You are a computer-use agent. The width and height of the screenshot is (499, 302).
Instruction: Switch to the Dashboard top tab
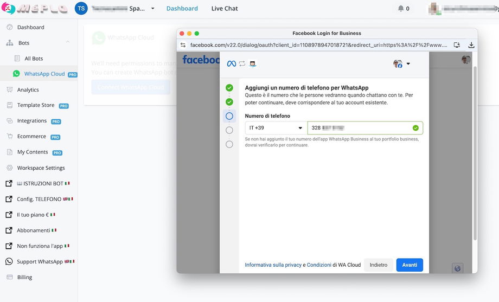click(182, 9)
